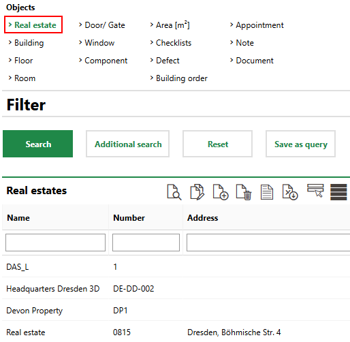Open the Door/ Gate object category
Viewport: 350px width, 342px height.
(105, 25)
